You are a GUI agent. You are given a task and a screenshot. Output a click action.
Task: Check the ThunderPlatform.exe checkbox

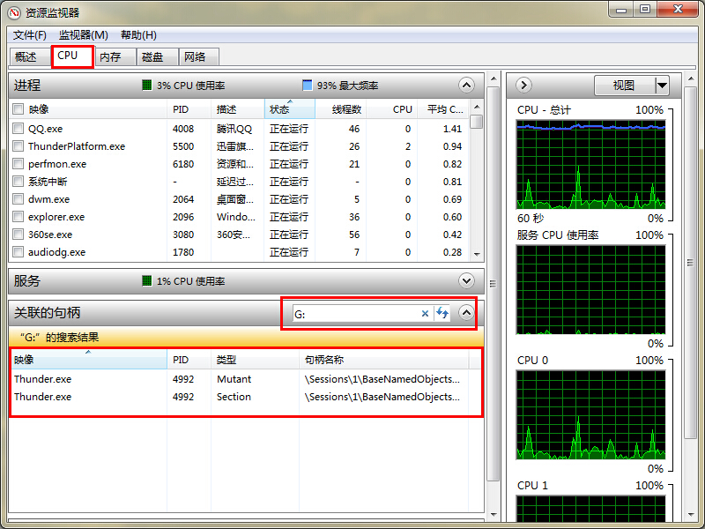pyautogui.click(x=18, y=146)
